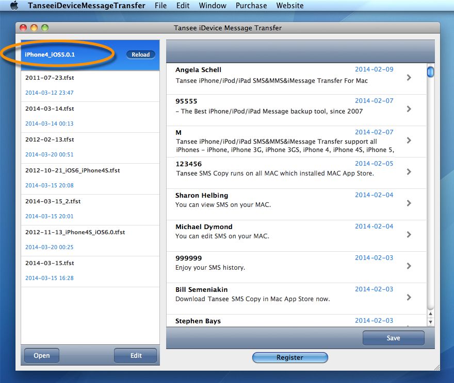This screenshot has height=383, width=454.
Task: Minimize the window with the yellow button
Action: 34,28
